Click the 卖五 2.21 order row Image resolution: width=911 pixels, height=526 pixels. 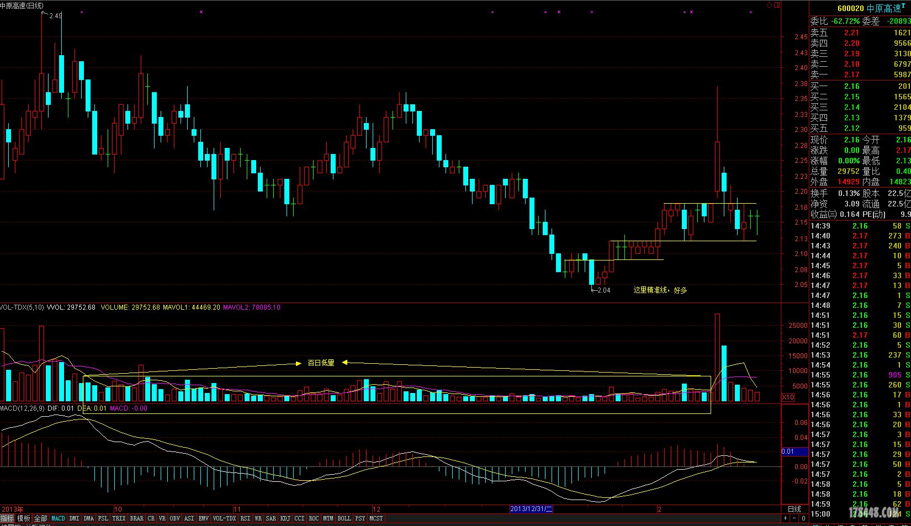click(860, 33)
